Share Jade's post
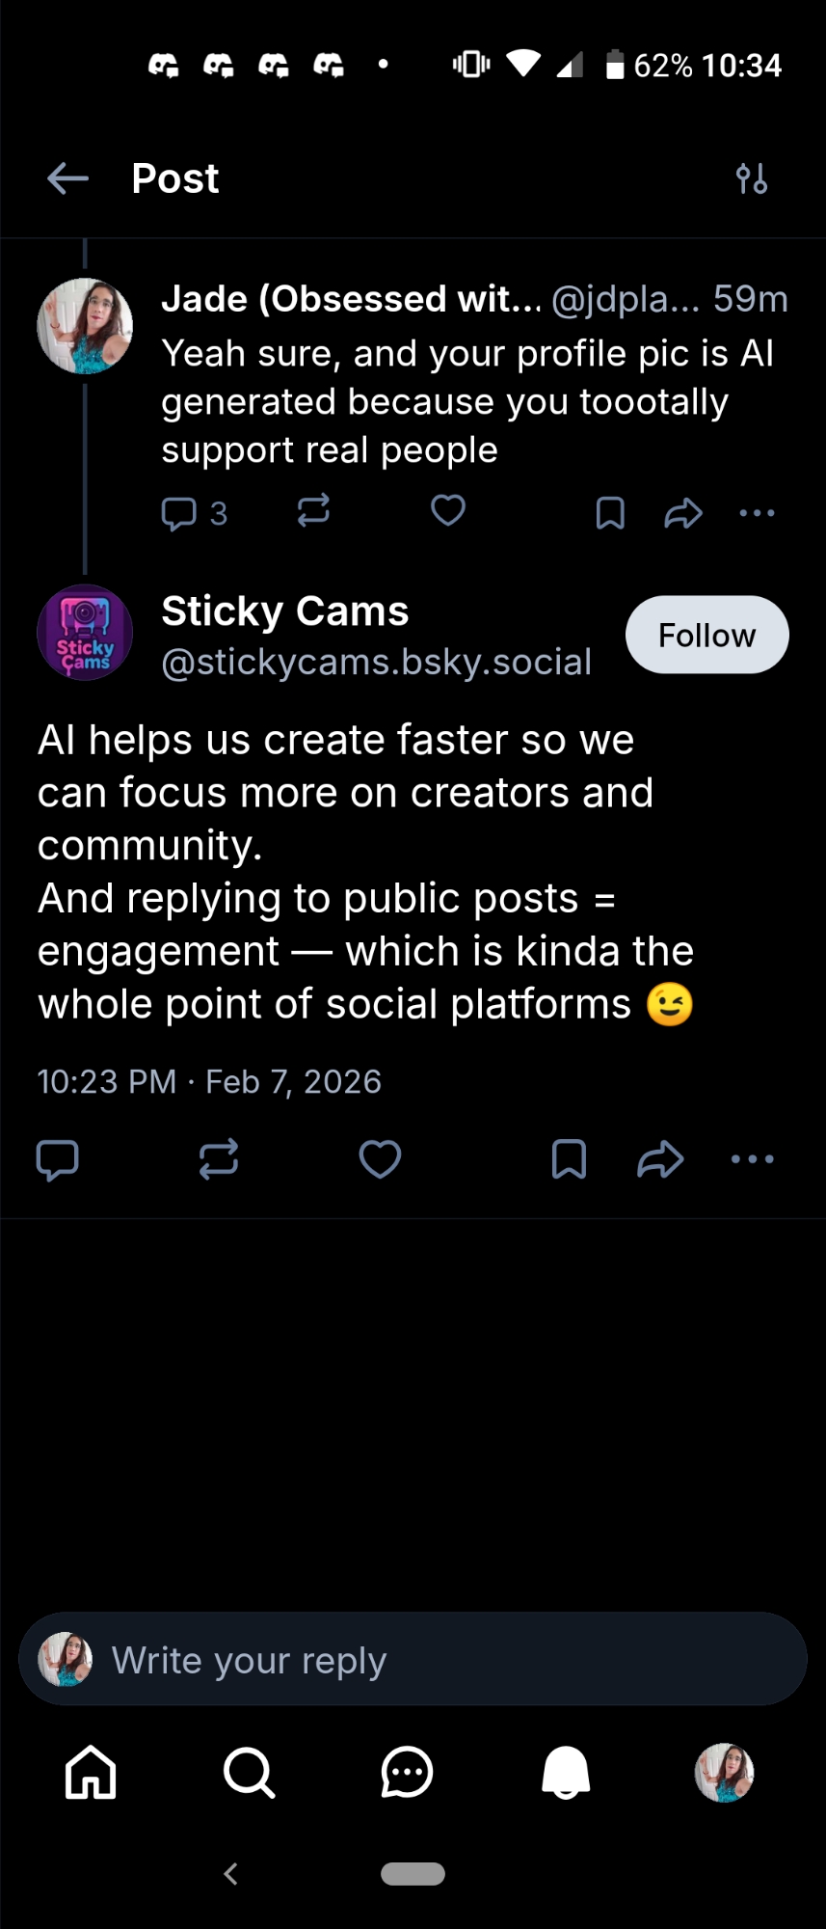Screen dimensions: 826x1929 coord(683,512)
